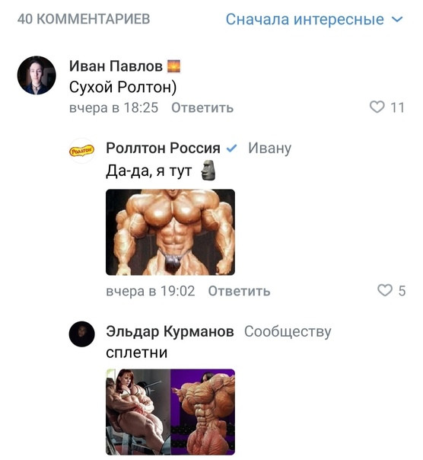The width and height of the screenshot is (423, 460).
Task: Open the Роллтон Россия community name link
Action: point(163,148)
